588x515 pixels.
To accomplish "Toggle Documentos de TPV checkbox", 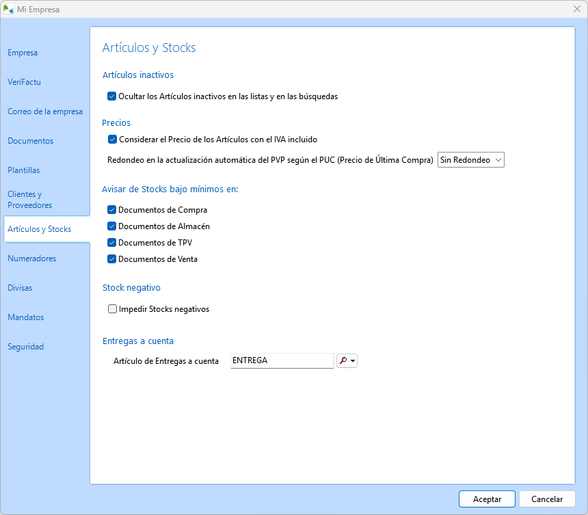I will point(112,243).
